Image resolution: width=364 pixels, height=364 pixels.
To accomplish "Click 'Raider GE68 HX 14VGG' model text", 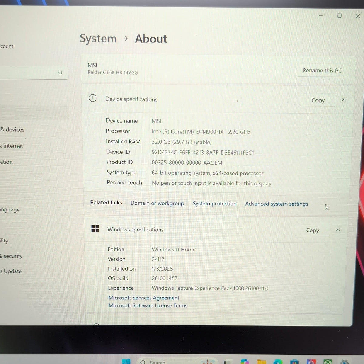I will (113, 72).
